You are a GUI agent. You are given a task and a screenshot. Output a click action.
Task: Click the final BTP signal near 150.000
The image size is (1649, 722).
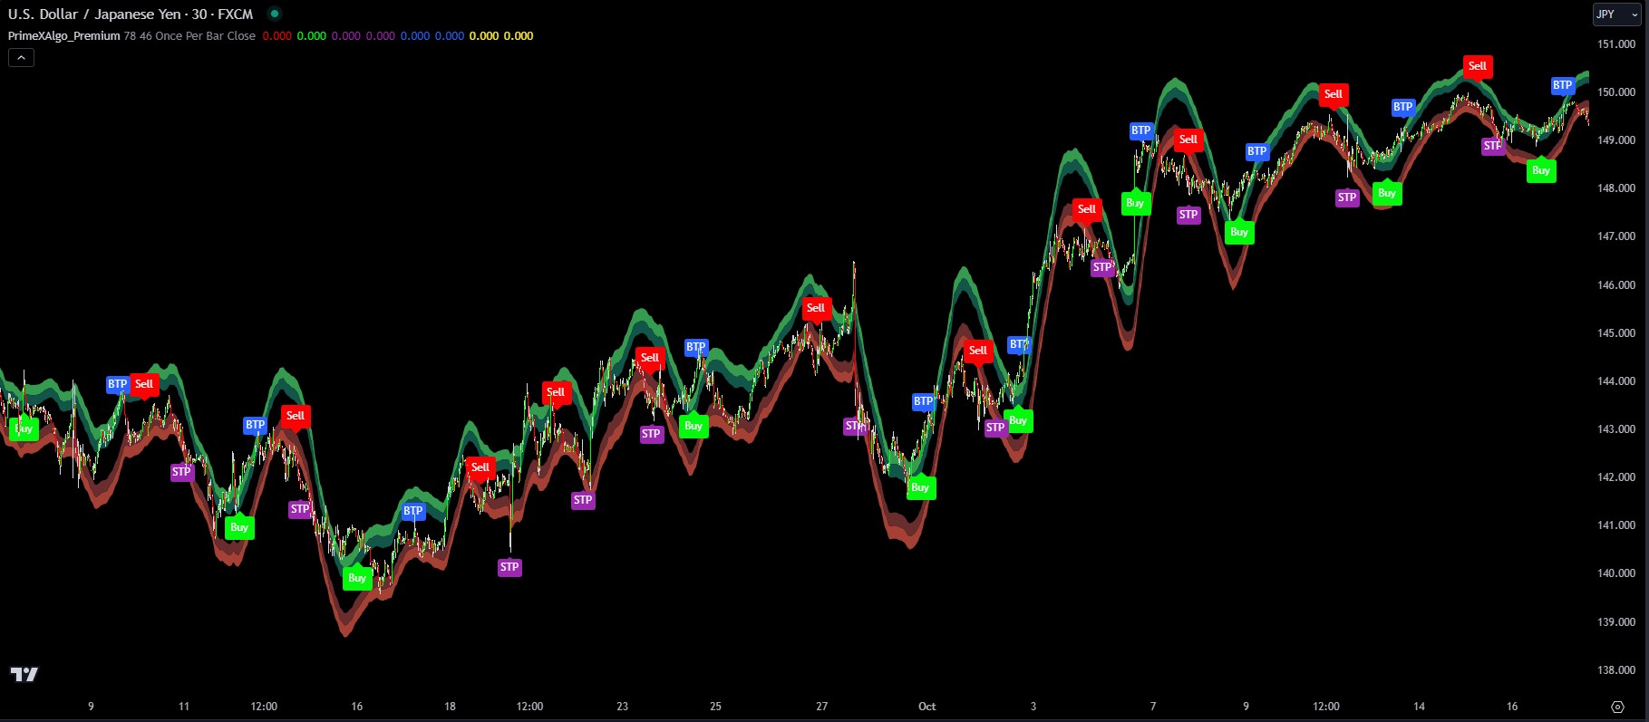[1563, 86]
